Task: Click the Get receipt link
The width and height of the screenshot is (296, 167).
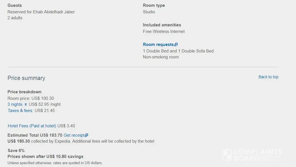Action: pyautogui.click(x=74, y=135)
